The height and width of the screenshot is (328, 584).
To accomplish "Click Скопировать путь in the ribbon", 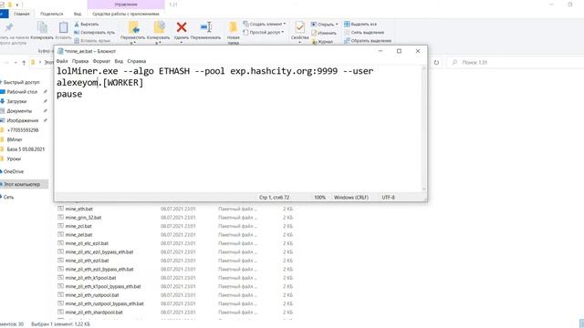I will (95, 33).
